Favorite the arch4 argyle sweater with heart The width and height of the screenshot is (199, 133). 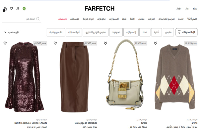[156, 43]
